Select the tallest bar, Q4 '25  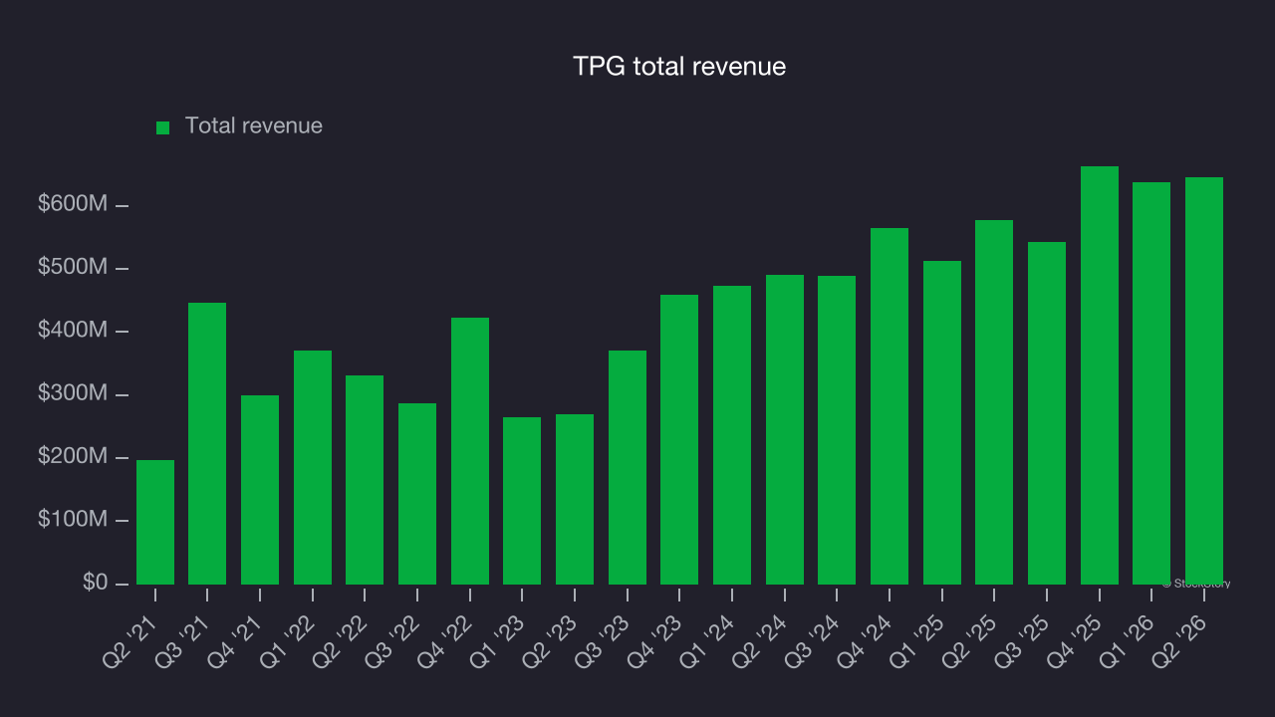pos(1100,375)
